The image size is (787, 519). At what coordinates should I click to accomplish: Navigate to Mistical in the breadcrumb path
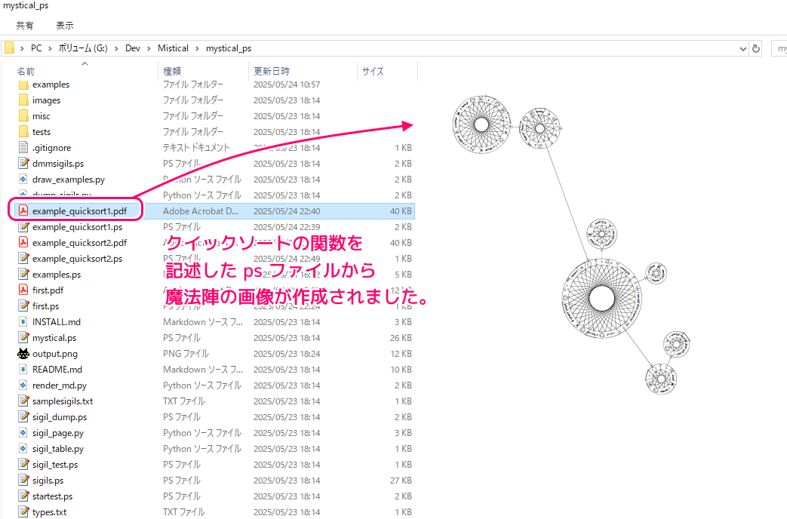[x=173, y=48]
